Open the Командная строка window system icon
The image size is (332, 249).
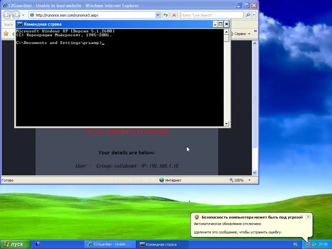click(x=20, y=24)
